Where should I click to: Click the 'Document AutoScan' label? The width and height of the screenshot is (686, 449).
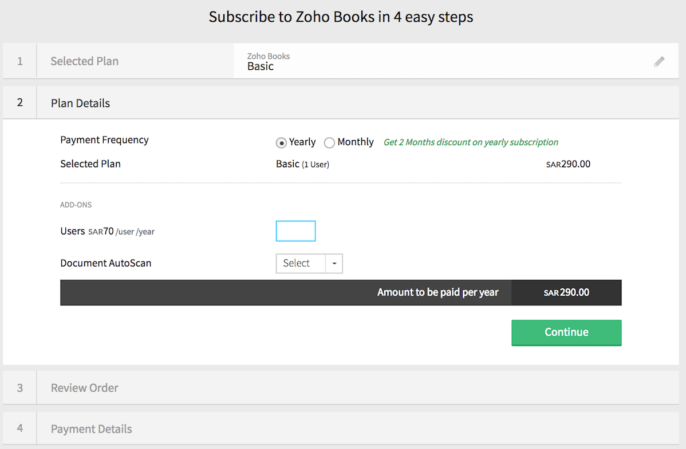click(106, 263)
